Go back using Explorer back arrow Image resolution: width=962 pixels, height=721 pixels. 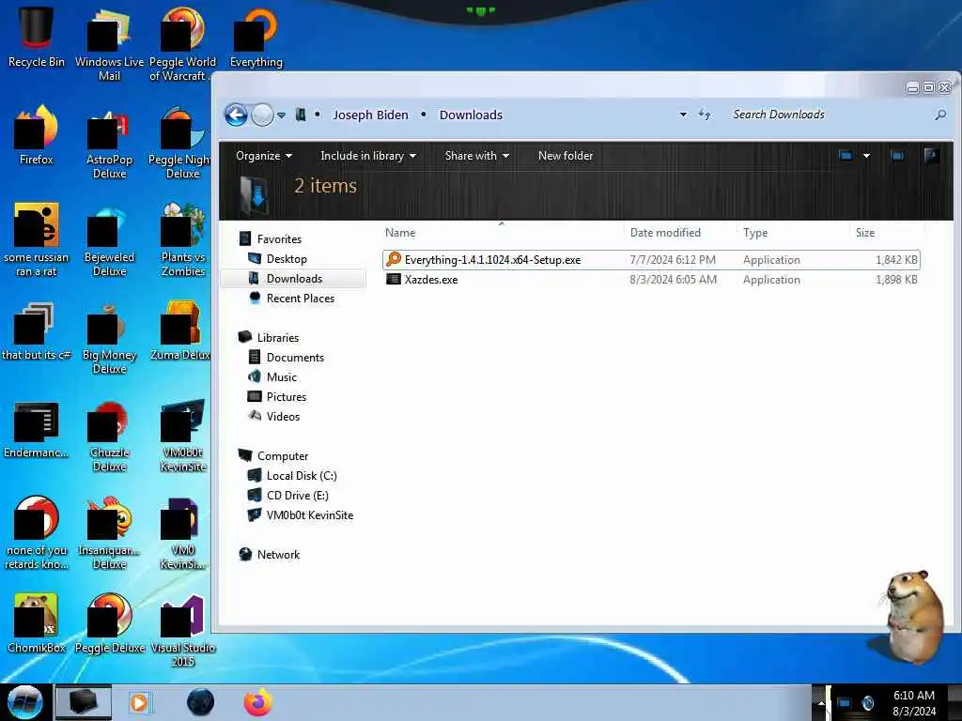pos(236,115)
